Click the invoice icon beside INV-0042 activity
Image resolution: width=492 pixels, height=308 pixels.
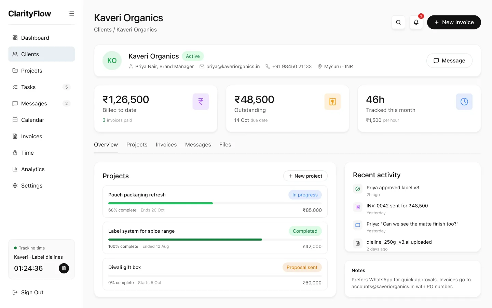pyautogui.click(x=358, y=207)
